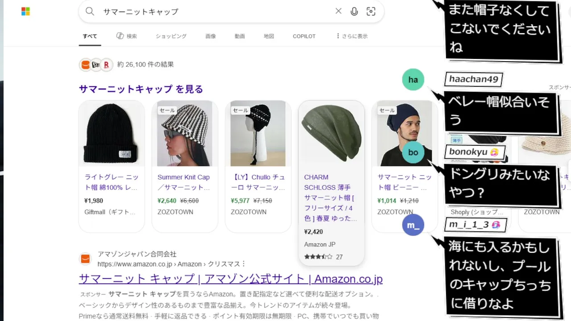Image resolution: width=571 pixels, height=321 pixels.
Task: Click the ¥1,980 price text
Action: pyautogui.click(x=94, y=201)
